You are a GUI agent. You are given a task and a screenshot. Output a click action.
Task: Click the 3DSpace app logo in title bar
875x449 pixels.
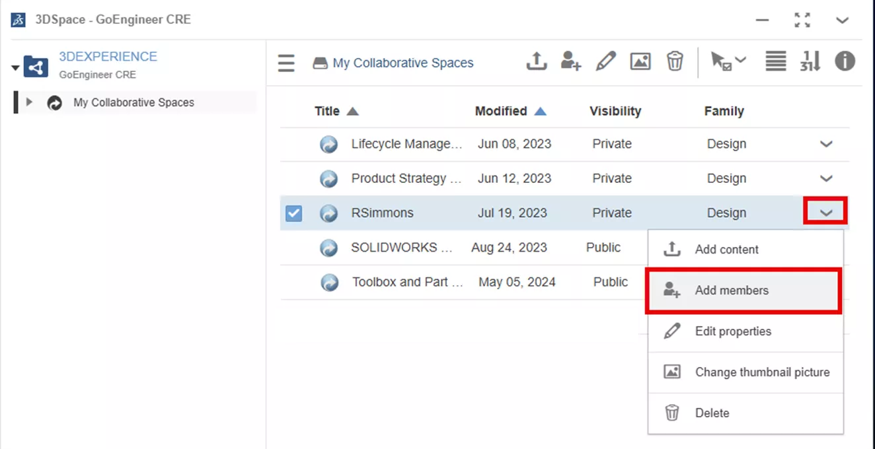[x=18, y=19]
